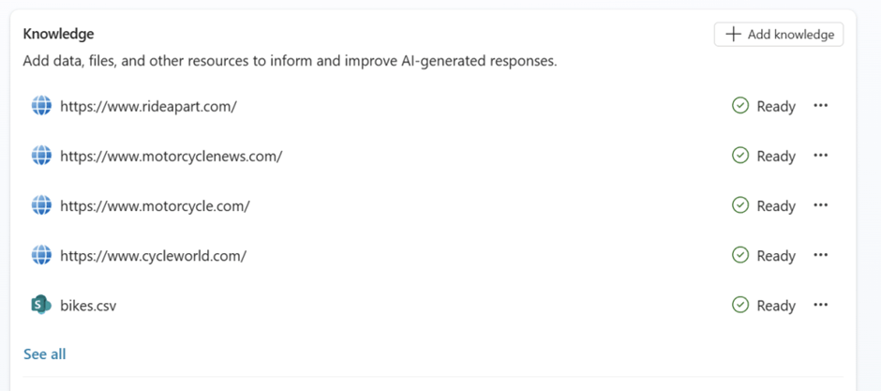The width and height of the screenshot is (881, 391).
Task: Select the https://www.rideapart.com/ knowledge source
Action: pos(148,106)
